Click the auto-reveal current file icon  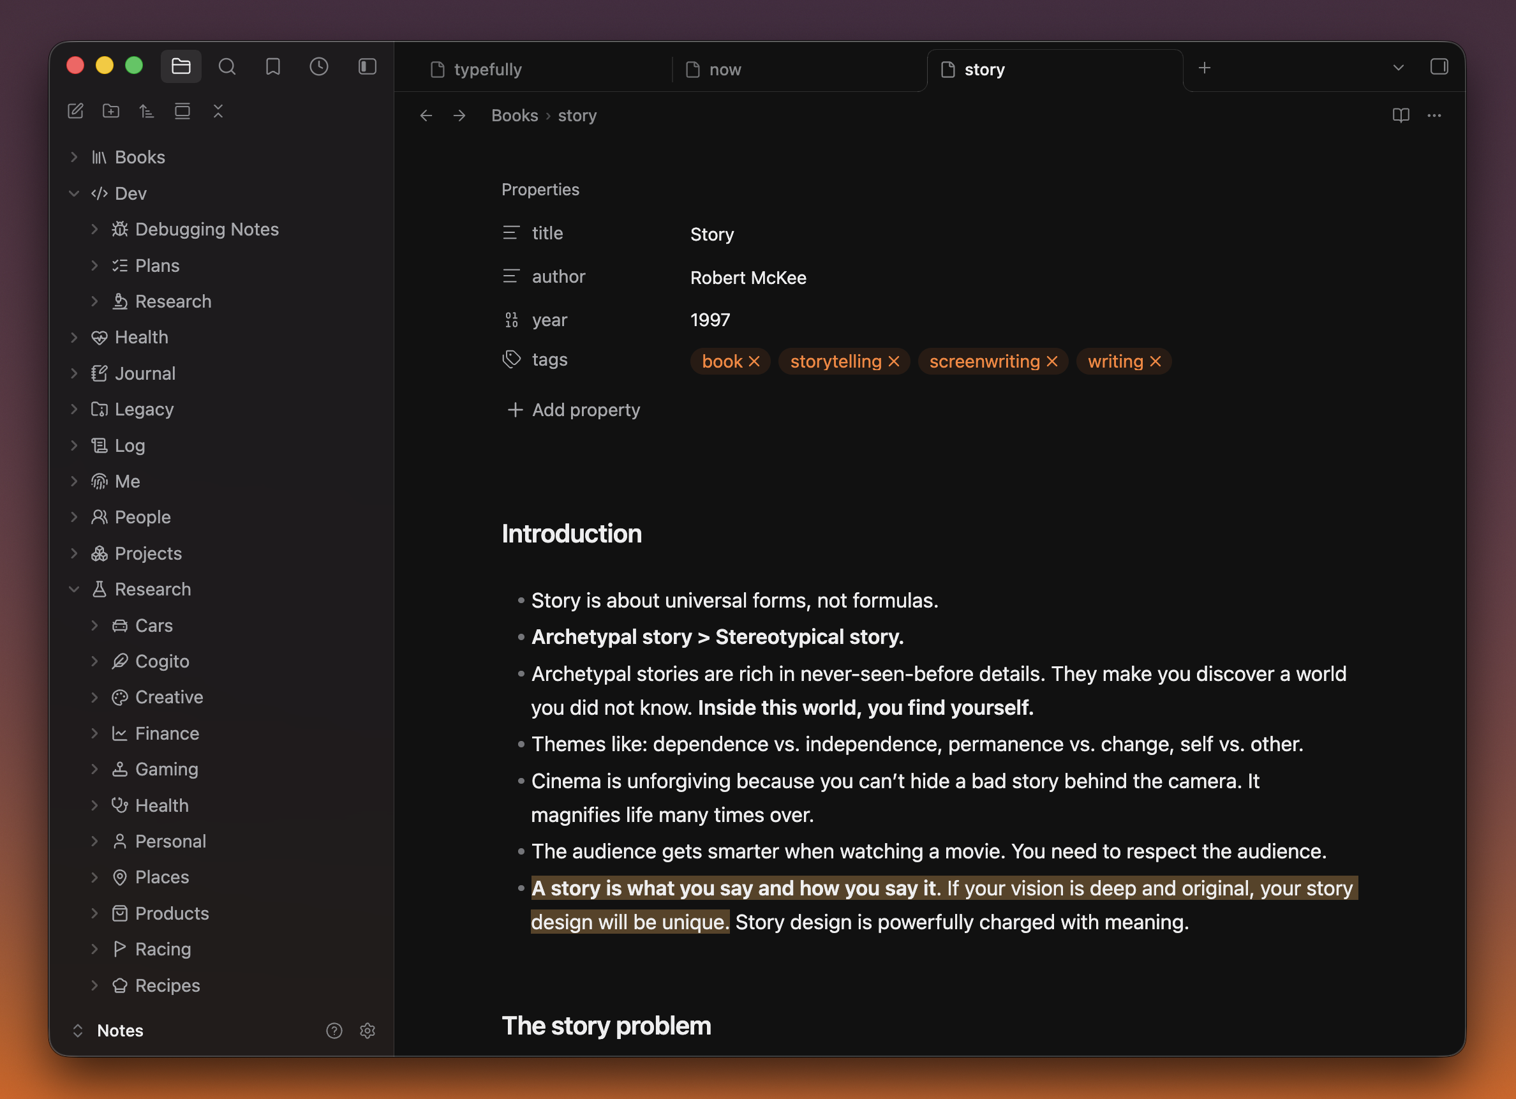point(182,111)
